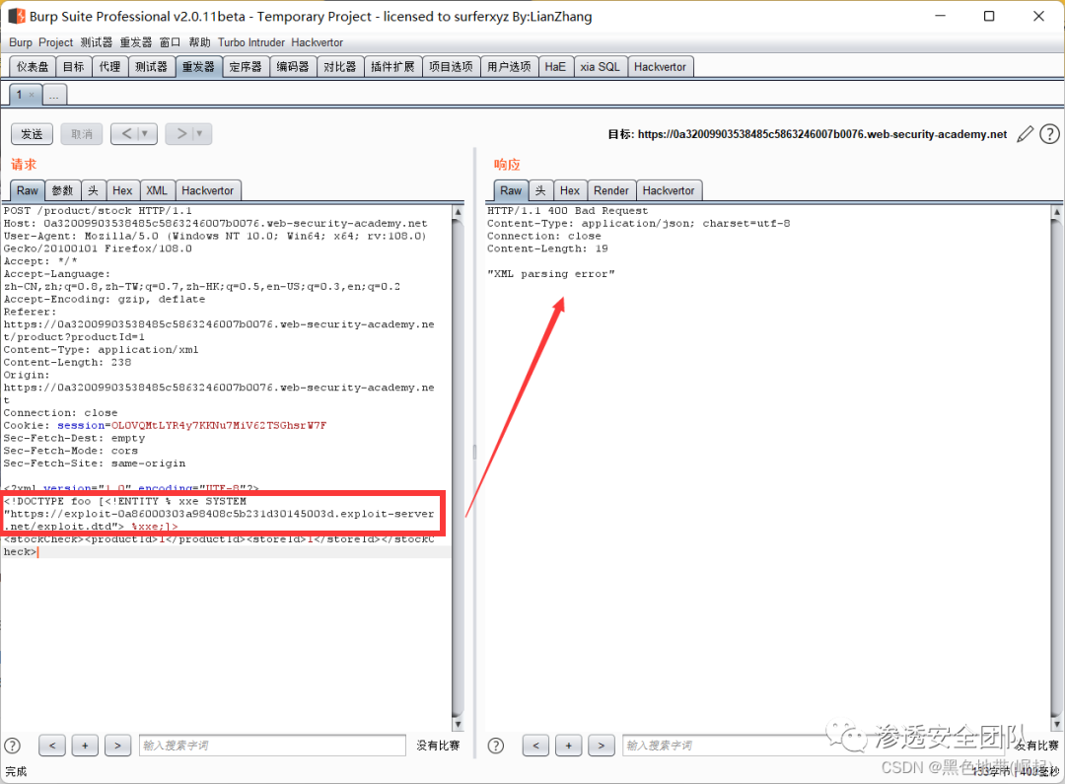Click the 发送 send button

[x=32, y=134]
